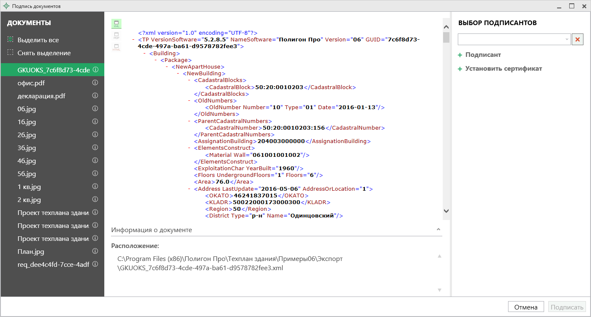Switch preview to PDF view icon
The image size is (591, 317).
pyautogui.click(x=116, y=36)
